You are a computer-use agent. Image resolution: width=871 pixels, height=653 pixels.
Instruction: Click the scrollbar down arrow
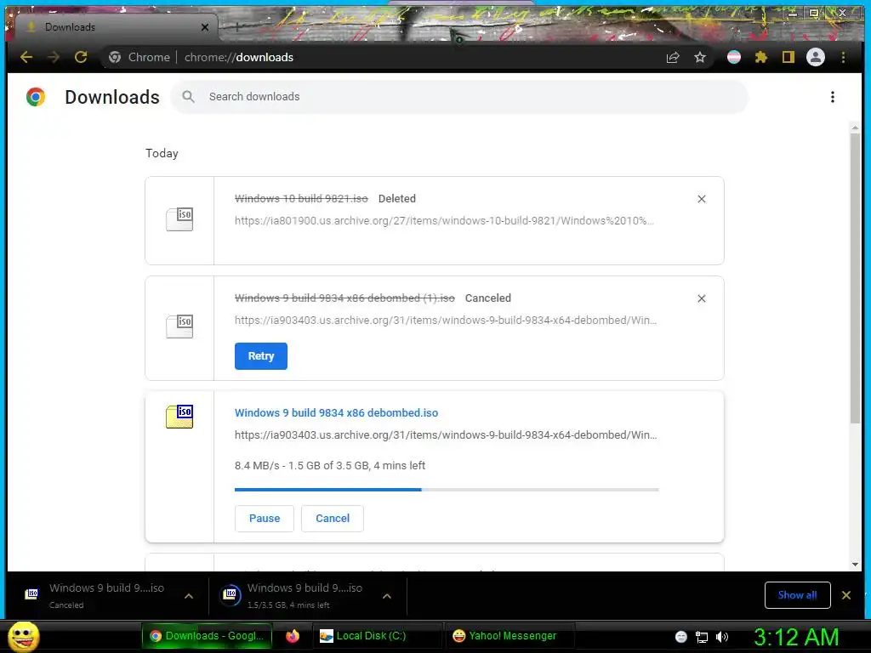point(855,565)
